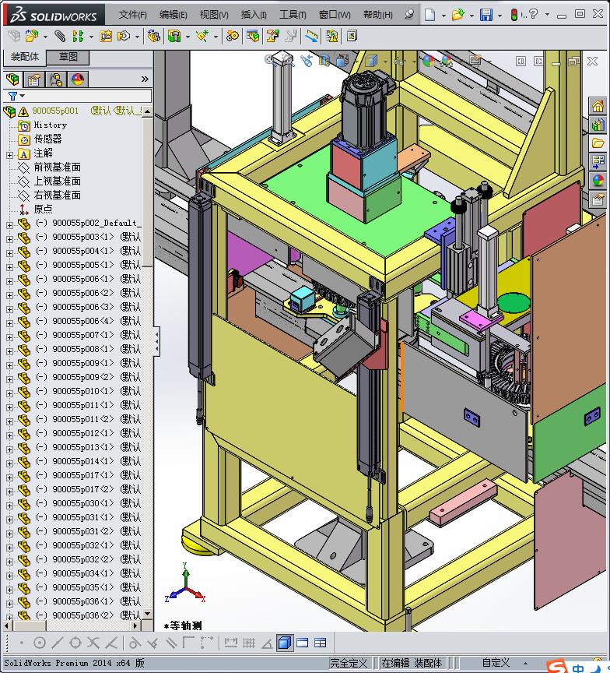Open dropdown arrow next to New document icon

(x=443, y=16)
